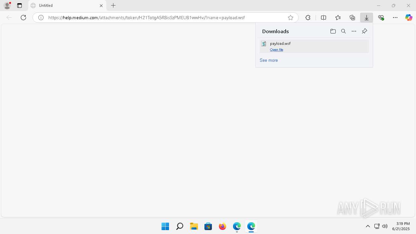The image size is (416, 234).
Task: Open the Collections icon
Action: 352,18
